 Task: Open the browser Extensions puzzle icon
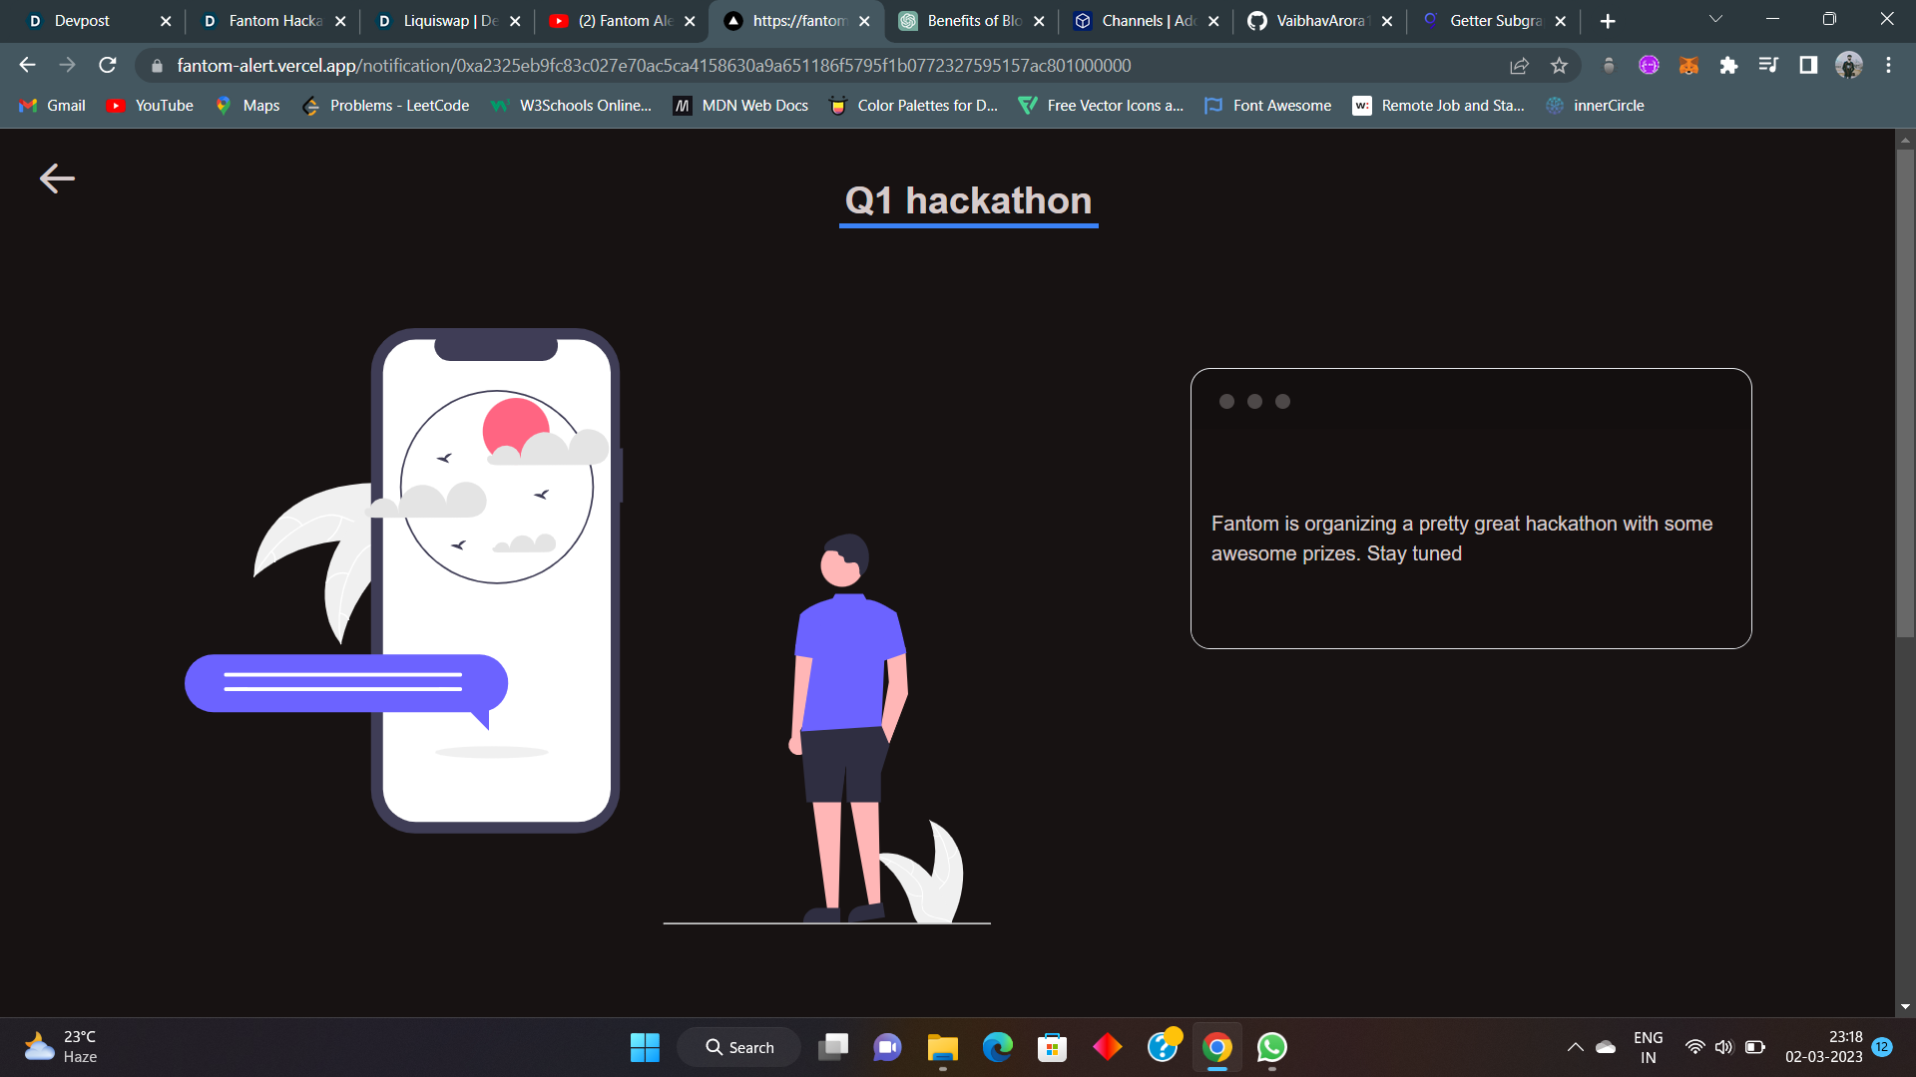(1728, 66)
